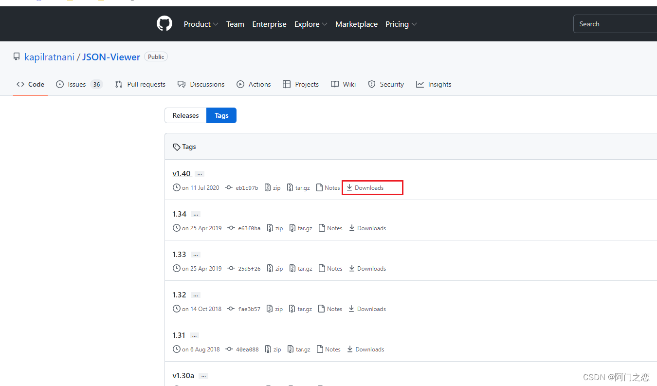The image size is (657, 386).
Task: Open commit 40ea088 for 1.31
Action: [x=242, y=349]
